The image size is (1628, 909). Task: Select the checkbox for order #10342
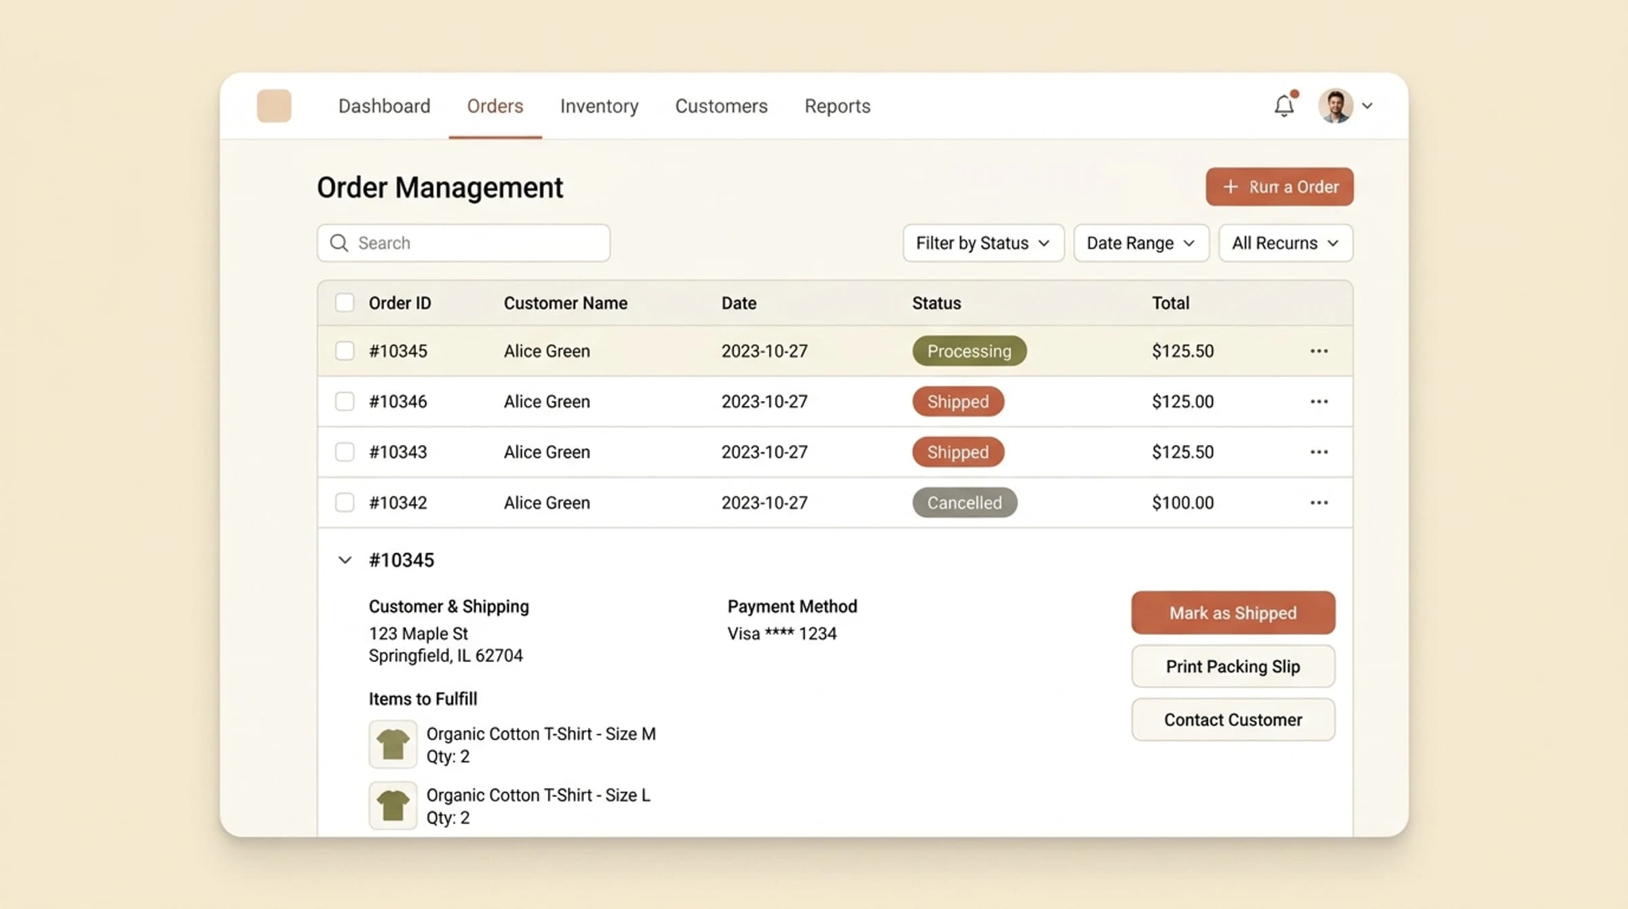[x=345, y=503]
